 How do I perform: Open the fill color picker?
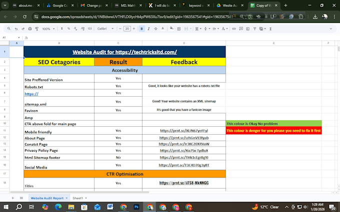[x=171, y=29]
